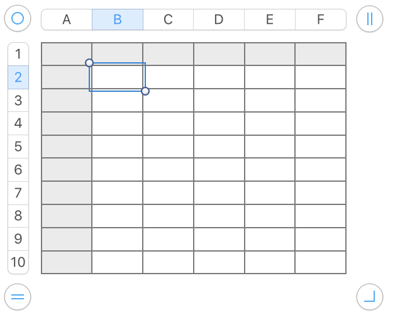Select column C header
The height and width of the screenshot is (322, 400).
coord(168,19)
